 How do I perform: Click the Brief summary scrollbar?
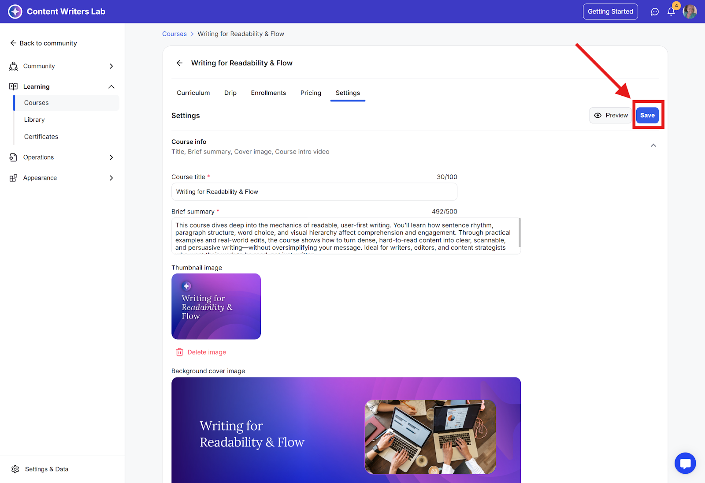[520, 232]
